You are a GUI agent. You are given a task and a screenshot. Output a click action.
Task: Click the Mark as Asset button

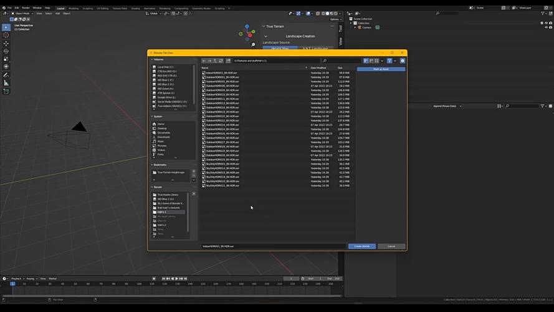click(x=381, y=69)
